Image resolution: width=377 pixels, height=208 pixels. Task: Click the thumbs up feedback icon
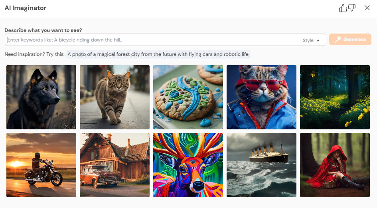tap(343, 8)
